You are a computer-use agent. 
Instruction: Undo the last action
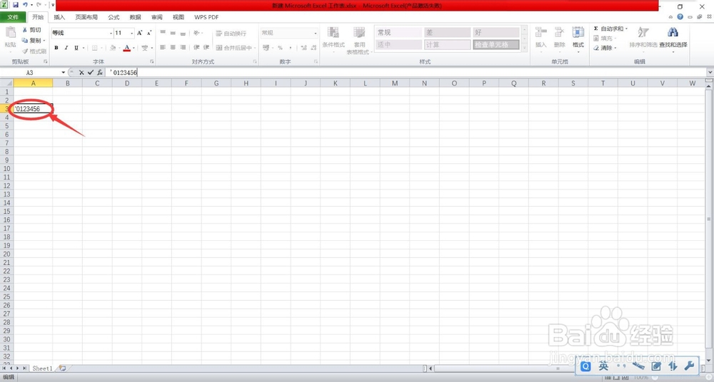coord(25,5)
